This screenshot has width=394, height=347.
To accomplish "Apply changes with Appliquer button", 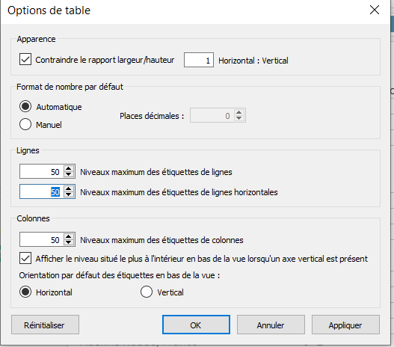I will pos(345,325).
